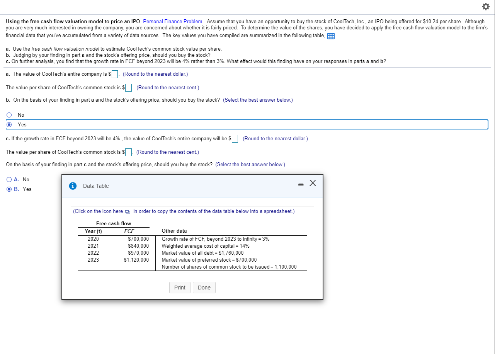Screen dimensions: 495x354
Task: Click the 'Number of shares of common stock' line
Action: pyautogui.click(x=229, y=267)
